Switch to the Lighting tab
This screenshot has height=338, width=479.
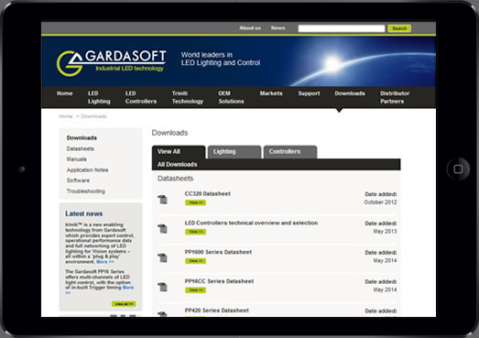click(234, 152)
